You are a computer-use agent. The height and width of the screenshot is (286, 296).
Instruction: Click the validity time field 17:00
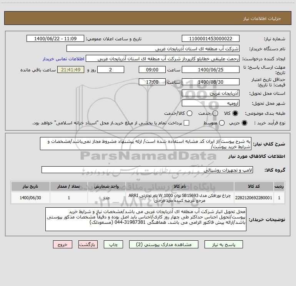[x=152, y=82]
